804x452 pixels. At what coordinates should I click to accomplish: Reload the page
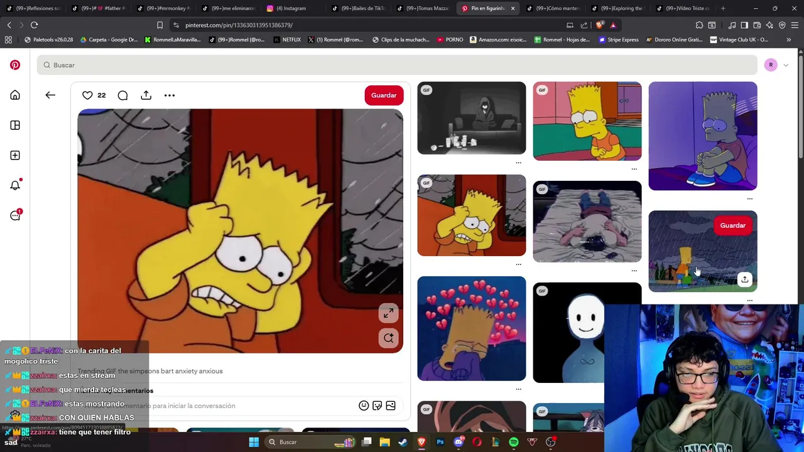[34, 25]
